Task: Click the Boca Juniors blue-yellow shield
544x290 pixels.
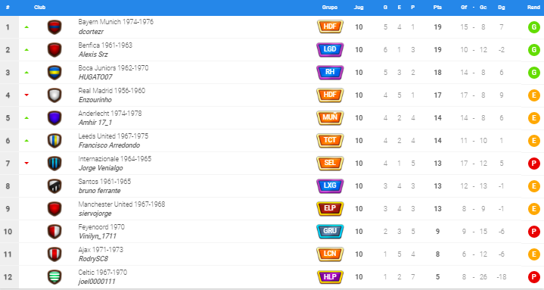Action: coord(54,73)
